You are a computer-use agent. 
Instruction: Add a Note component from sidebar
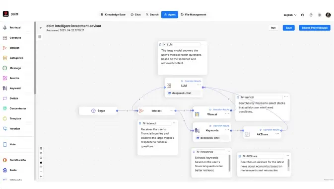tap(12, 144)
